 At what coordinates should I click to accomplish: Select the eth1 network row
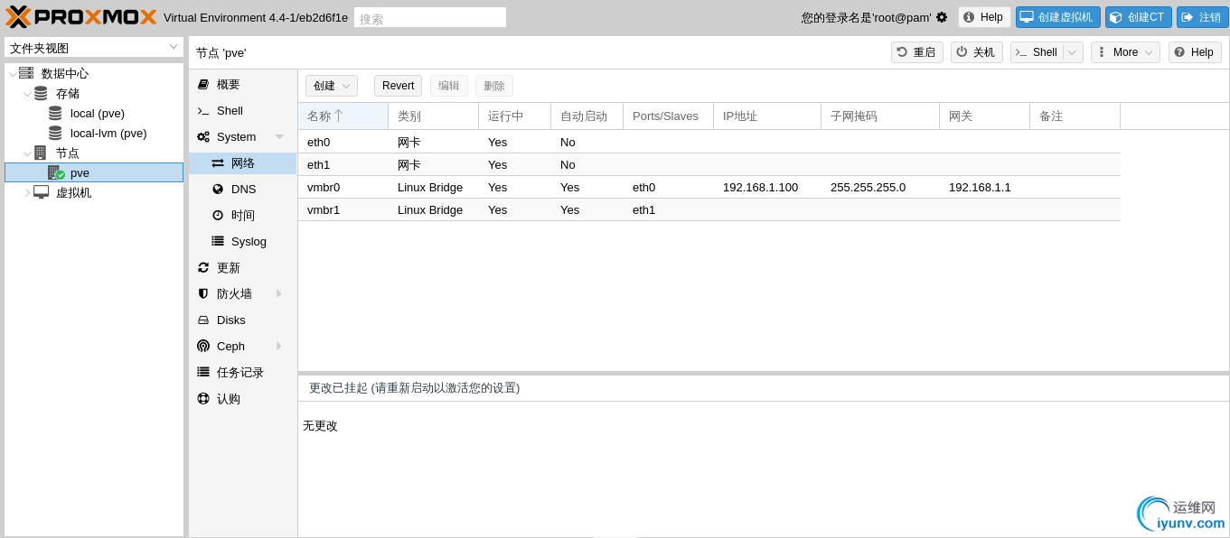(x=709, y=164)
